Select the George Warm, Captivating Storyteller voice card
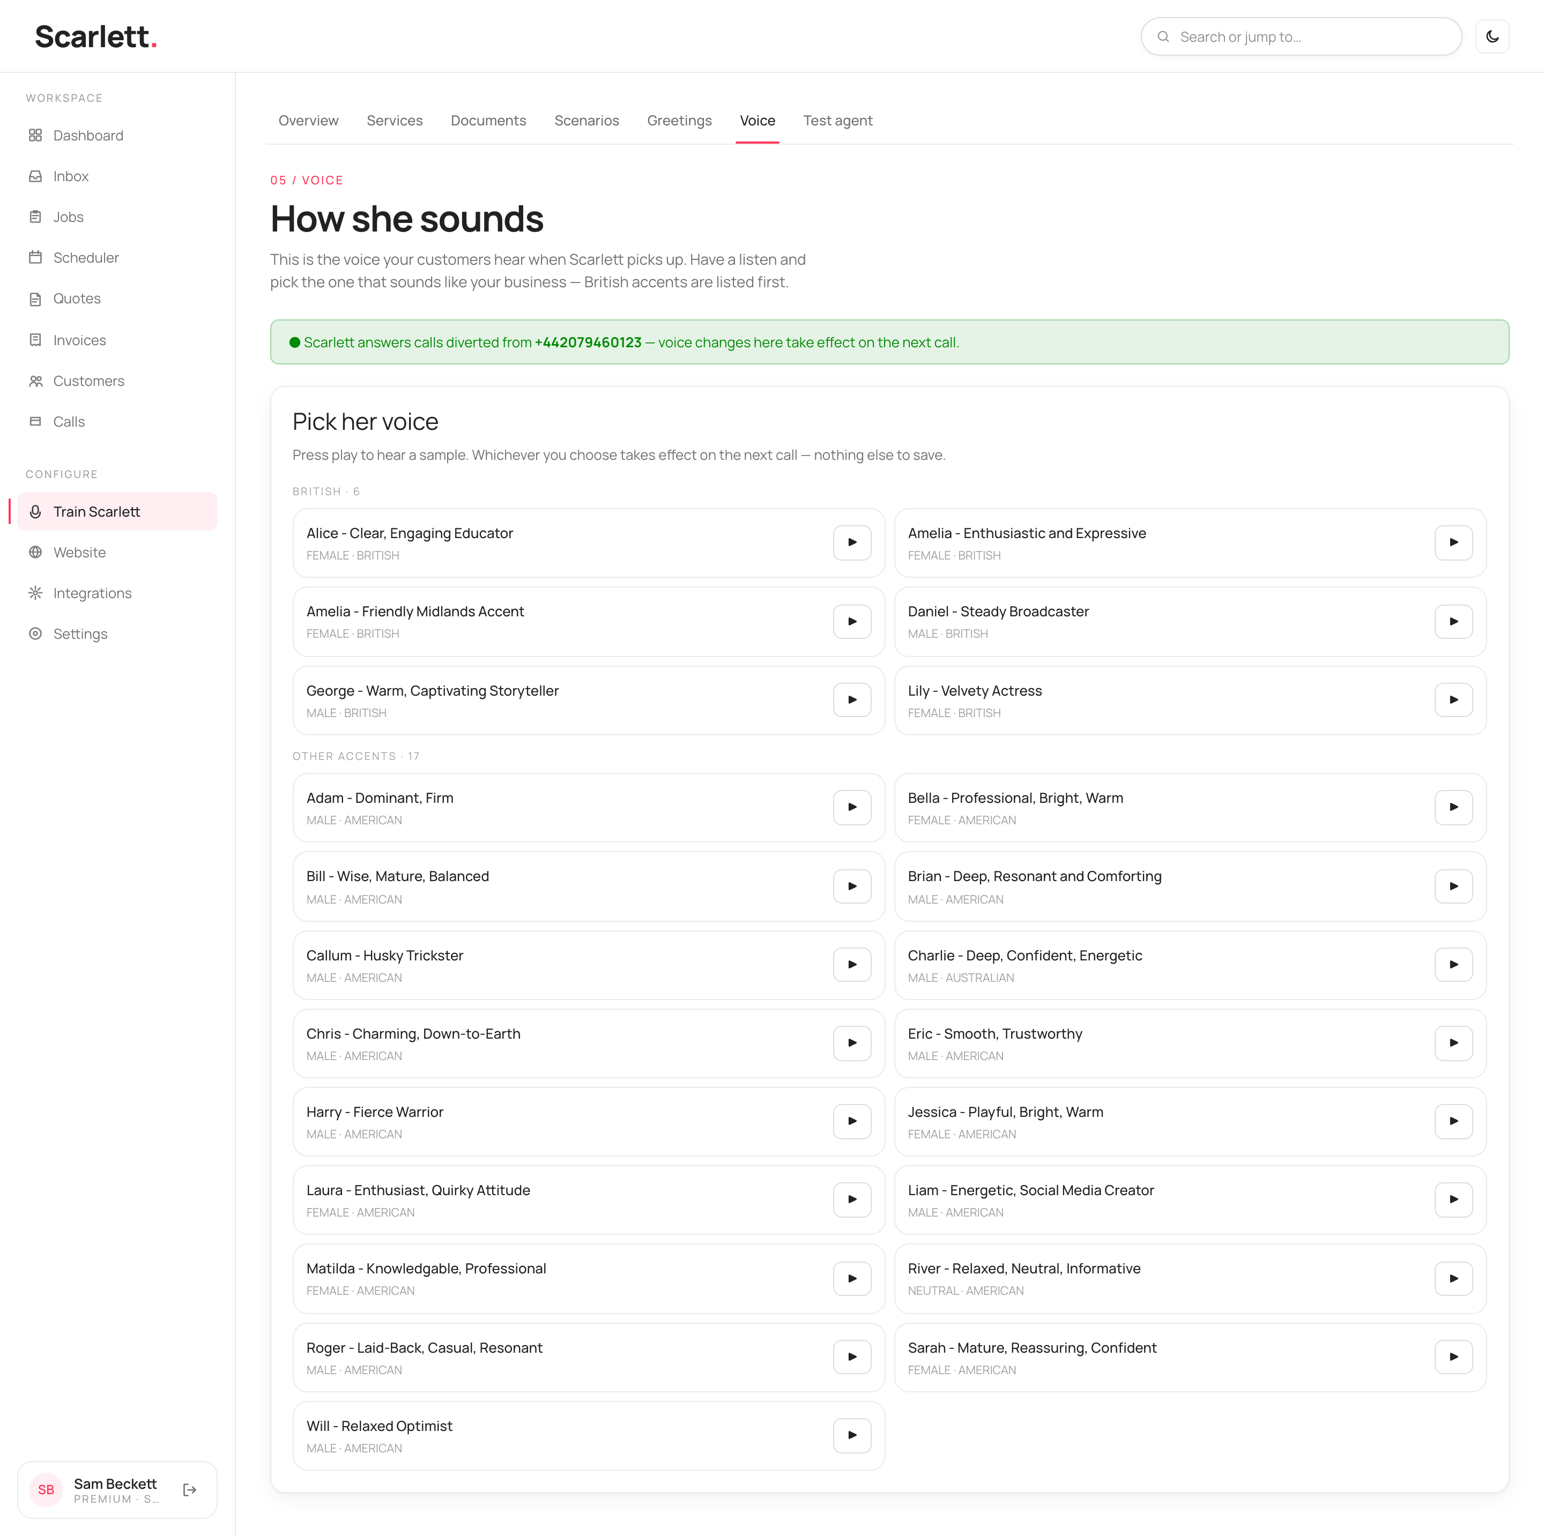The image size is (1544, 1536). [x=589, y=700]
